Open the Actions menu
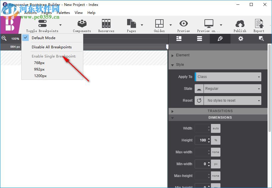 [x=31, y=12]
